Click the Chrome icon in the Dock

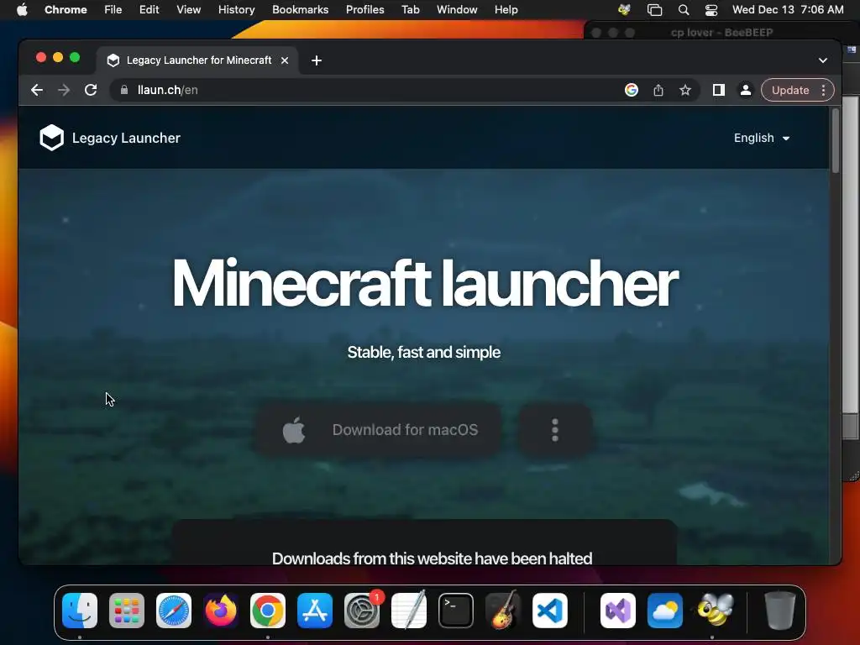point(268,611)
